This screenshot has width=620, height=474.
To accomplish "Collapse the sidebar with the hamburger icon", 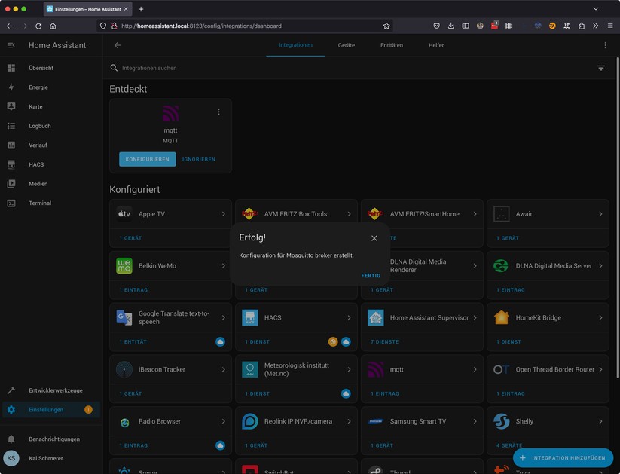I will 10,44.
